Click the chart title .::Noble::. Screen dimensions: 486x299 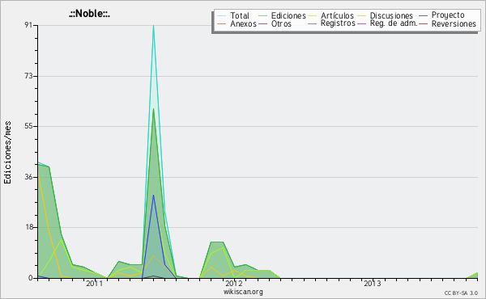pyautogui.click(x=89, y=14)
